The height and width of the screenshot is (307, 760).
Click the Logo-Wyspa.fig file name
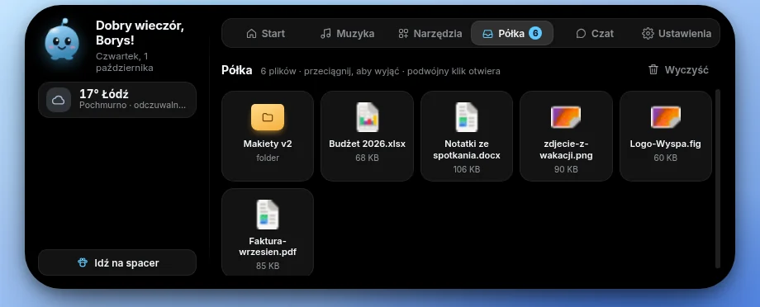pyautogui.click(x=666, y=144)
